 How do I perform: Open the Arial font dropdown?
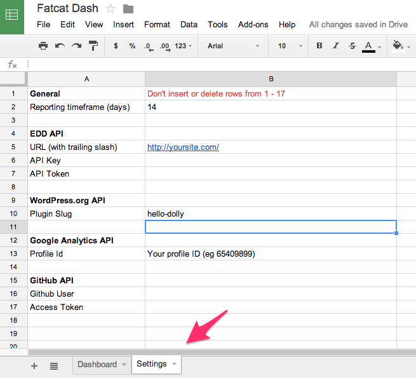pos(233,46)
